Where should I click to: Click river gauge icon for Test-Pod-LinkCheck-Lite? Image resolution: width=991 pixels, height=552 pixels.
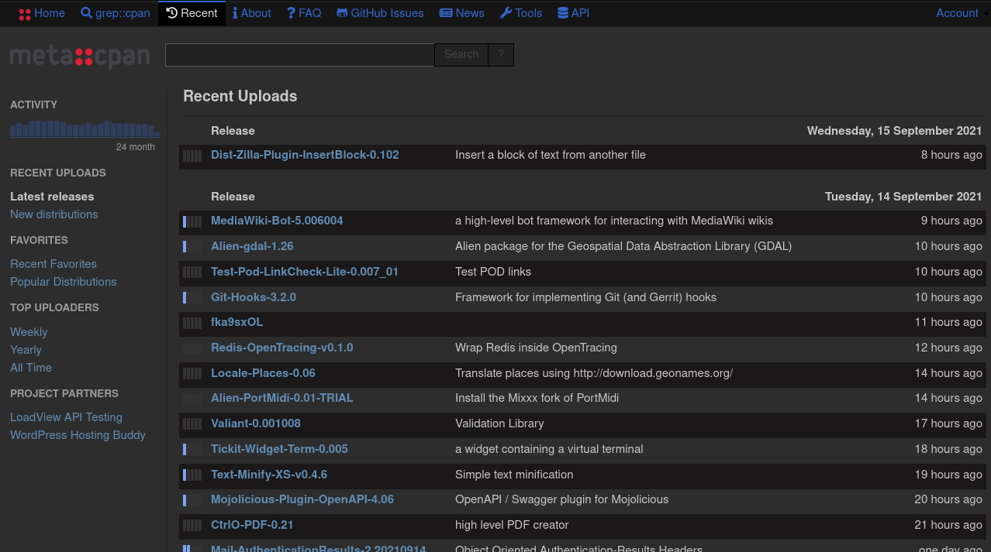pos(192,273)
